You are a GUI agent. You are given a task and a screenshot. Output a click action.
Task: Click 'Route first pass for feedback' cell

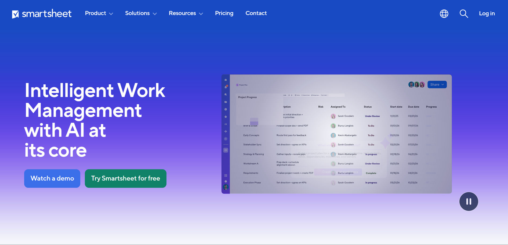click(x=291, y=135)
